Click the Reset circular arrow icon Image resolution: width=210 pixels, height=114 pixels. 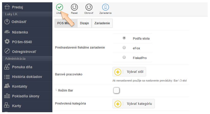pos(74,7)
